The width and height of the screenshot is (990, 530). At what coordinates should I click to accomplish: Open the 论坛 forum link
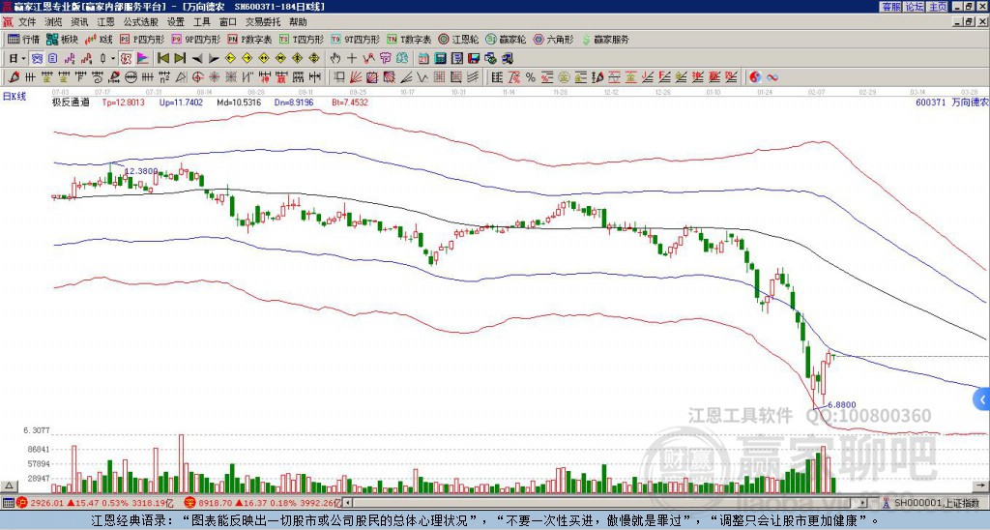pos(915,7)
